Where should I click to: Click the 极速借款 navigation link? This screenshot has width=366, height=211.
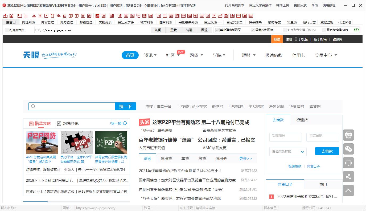point(274,55)
